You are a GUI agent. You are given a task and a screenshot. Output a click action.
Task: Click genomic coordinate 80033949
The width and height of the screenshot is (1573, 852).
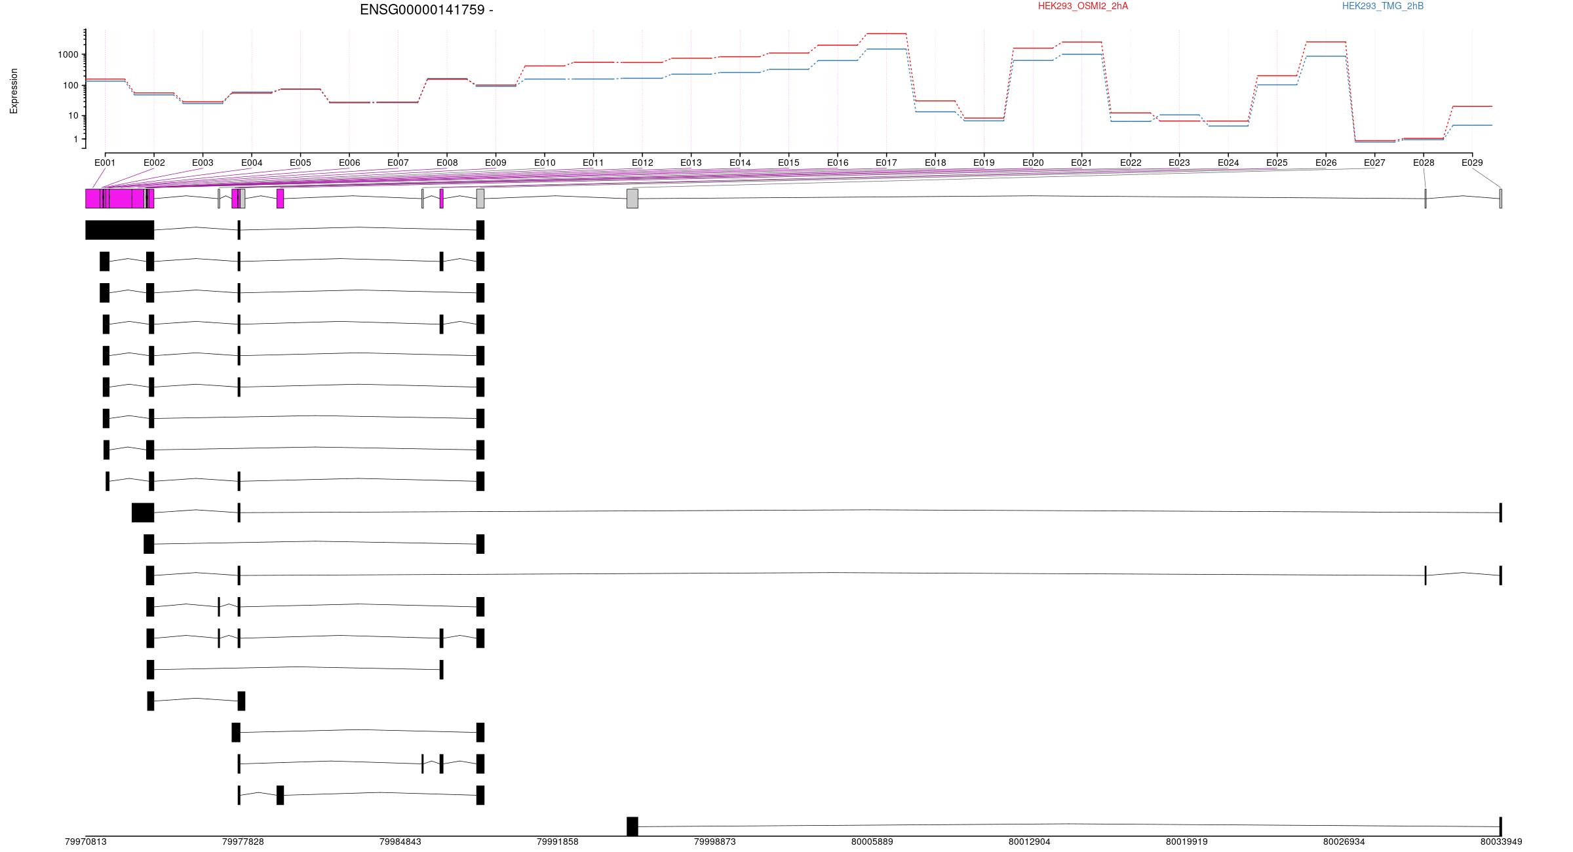pos(1501,842)
